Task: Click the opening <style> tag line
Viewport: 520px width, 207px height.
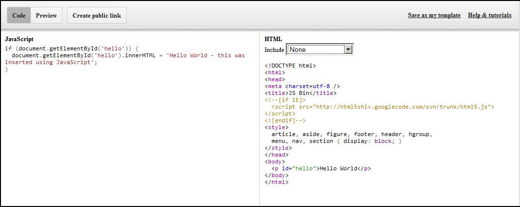Action: coord(276,127)
